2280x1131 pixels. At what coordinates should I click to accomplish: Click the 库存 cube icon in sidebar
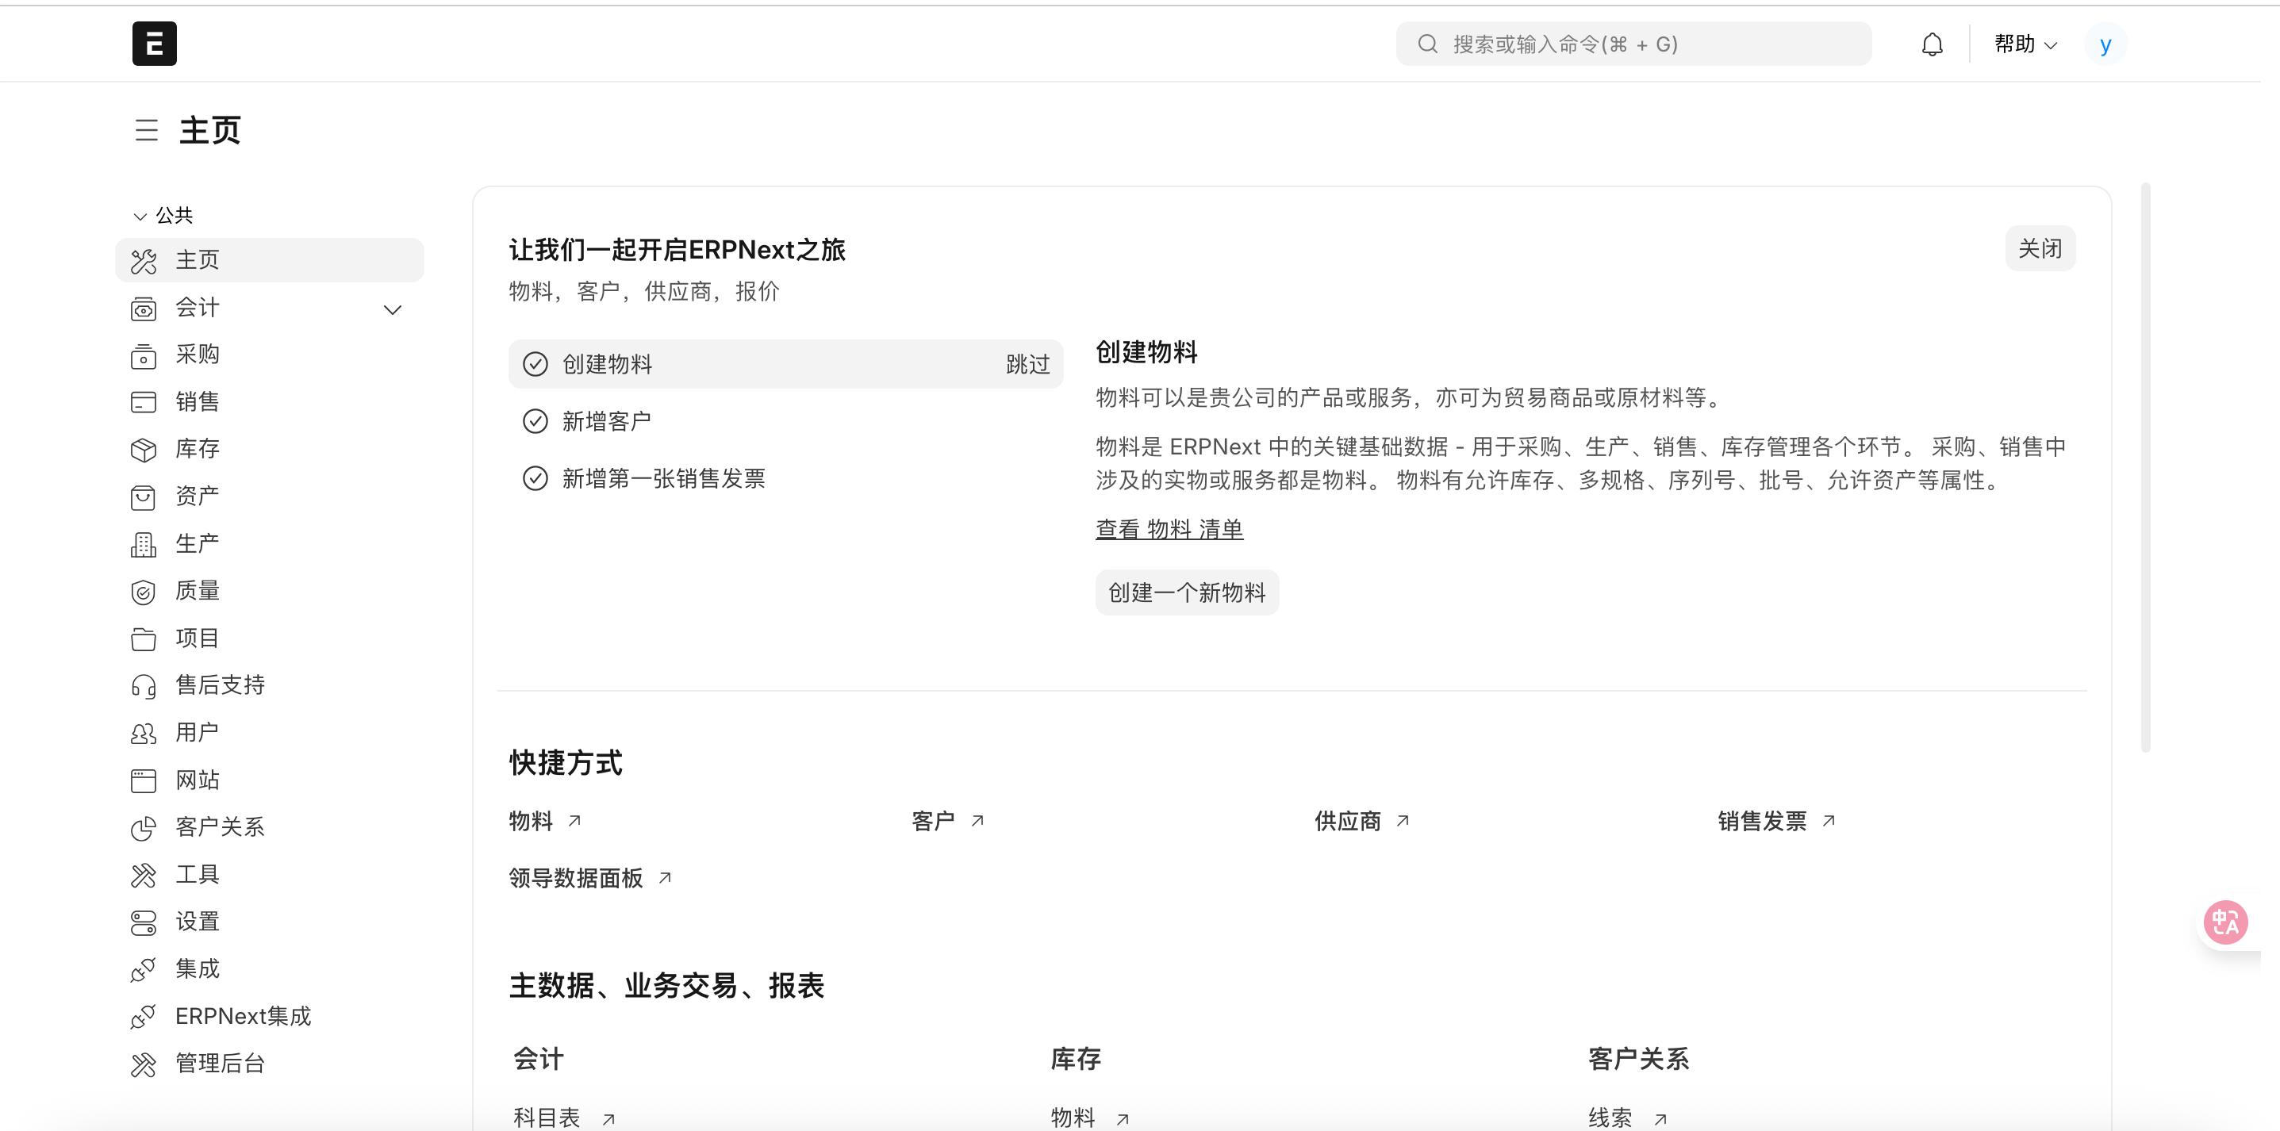[144, 450]
